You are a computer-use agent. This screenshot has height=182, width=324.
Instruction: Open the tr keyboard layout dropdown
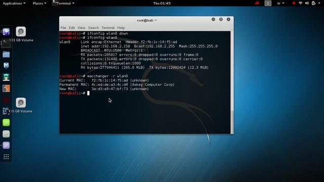coord(280,4)
